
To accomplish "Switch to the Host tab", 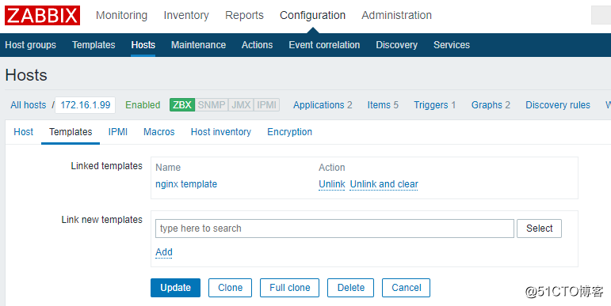I will [24, 132].
